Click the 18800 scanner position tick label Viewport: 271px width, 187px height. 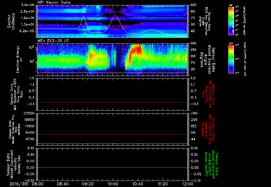pos(29,120)
